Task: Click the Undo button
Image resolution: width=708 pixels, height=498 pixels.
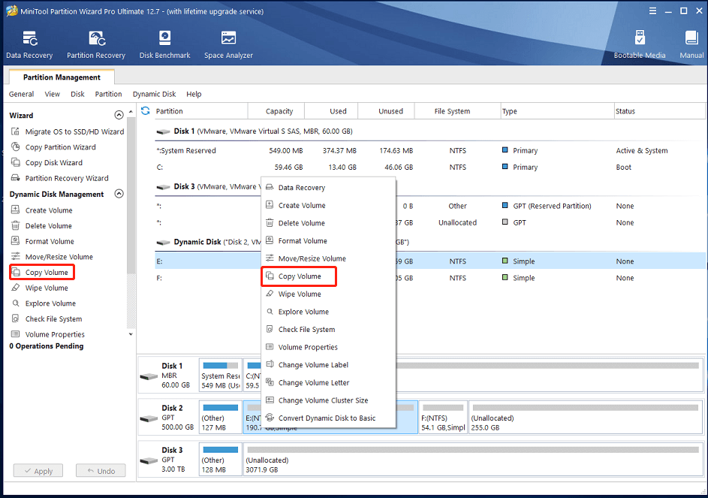Action: tap(101, 471)
